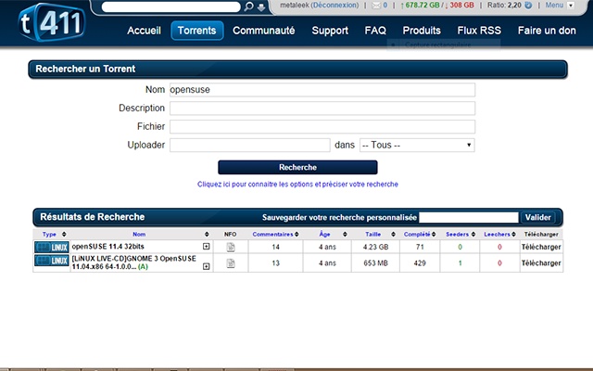Open the Accueil menu
The width and height of the screenshot is (593, 371).
(x=144, y=31)
